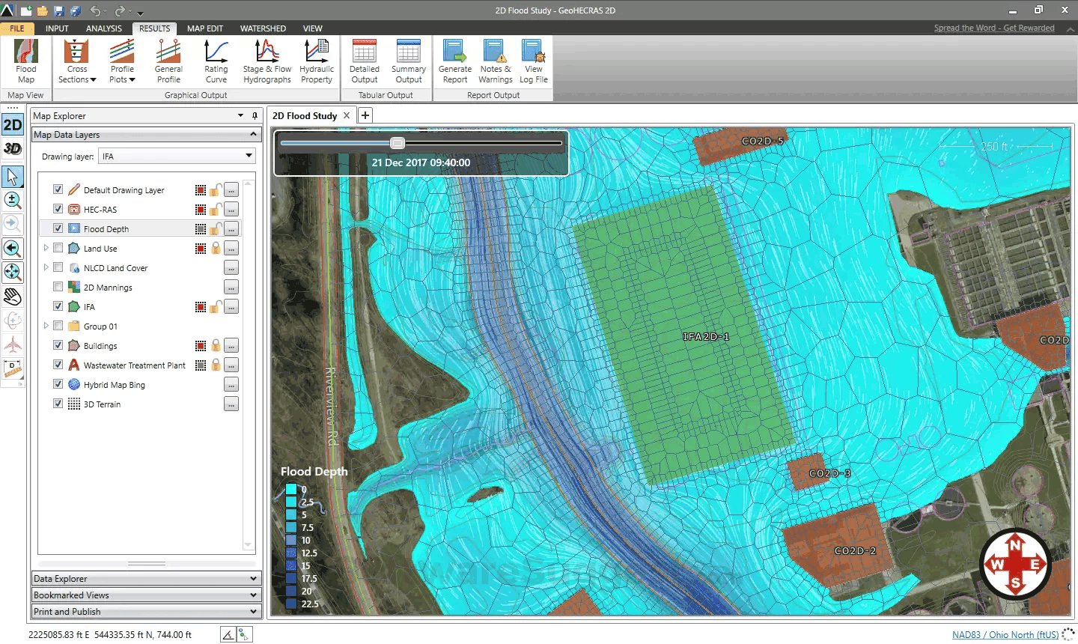
Task: Expand the Bookmarked Views section
Action: (146, 595)
